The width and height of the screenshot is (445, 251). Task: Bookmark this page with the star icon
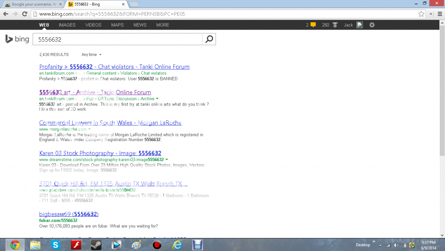(421, 14)
